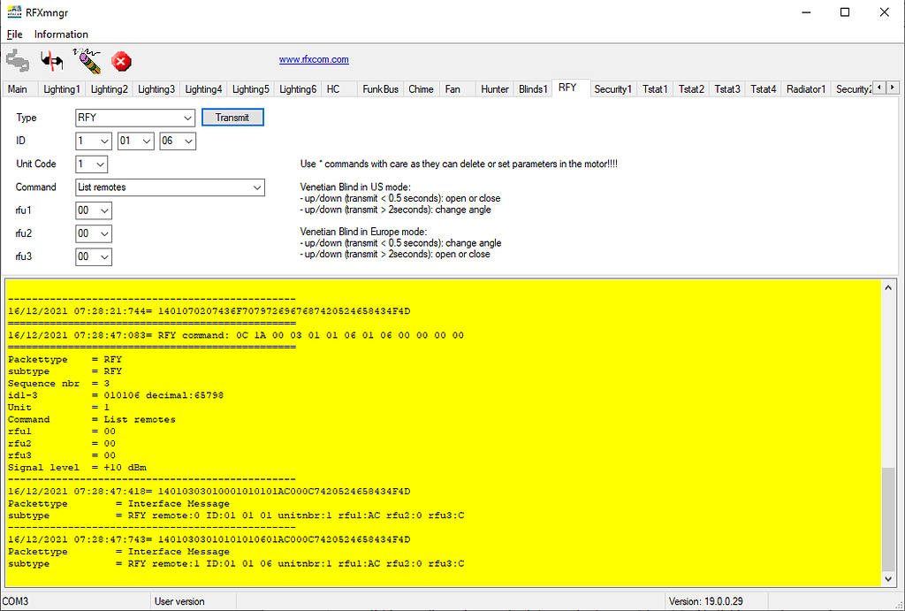905x611 pixels.
Task: Click the disconnect device icon
Action: click(x=52, y=60)
